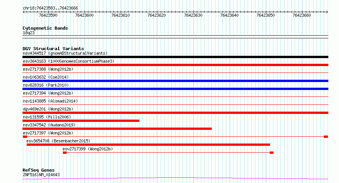Click the left arrow of the ruler
Viewport: 339px width, 183px height.
pyautogui.click(x=24, y=12)
